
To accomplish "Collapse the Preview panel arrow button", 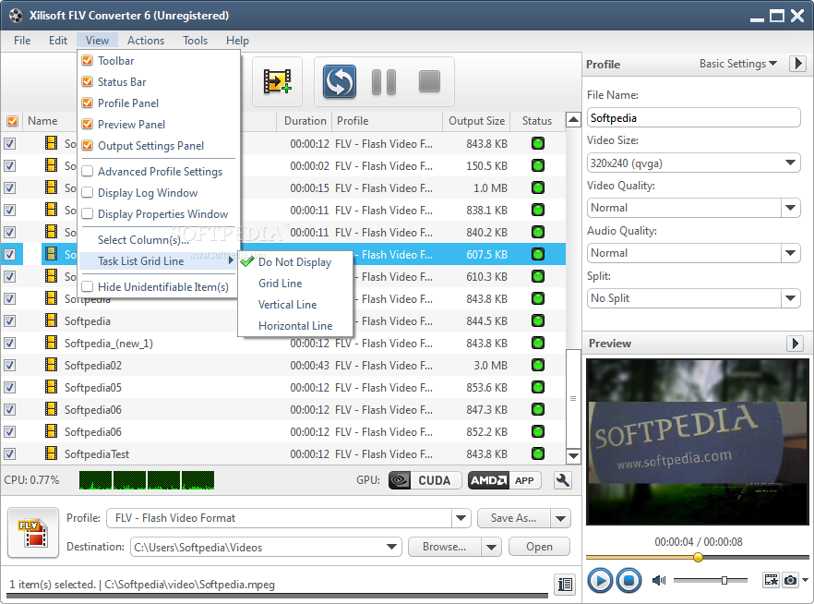I will [795, 344].
